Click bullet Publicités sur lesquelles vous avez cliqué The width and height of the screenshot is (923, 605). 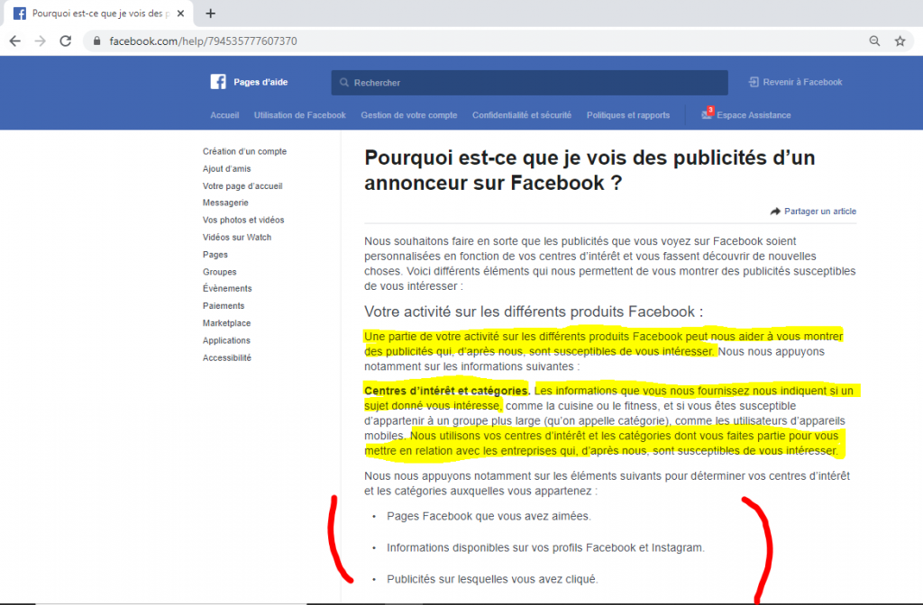point(492,579)
